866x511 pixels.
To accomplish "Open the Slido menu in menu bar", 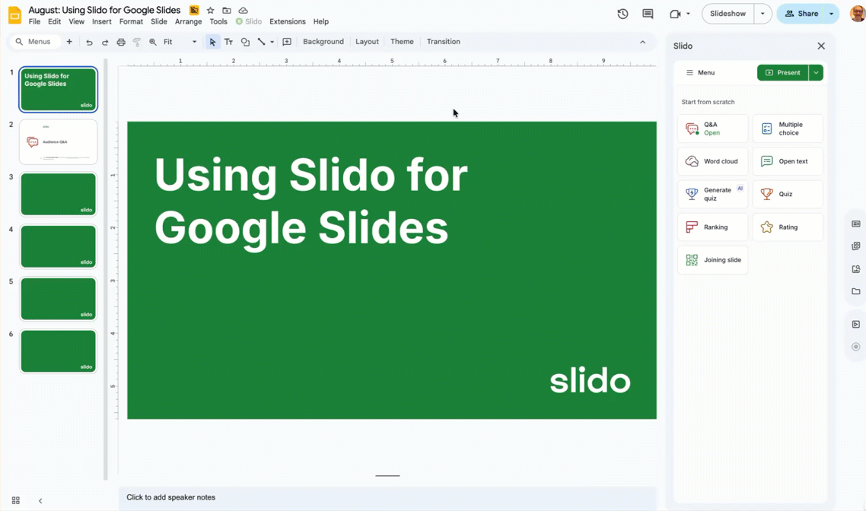I will 249,21.
